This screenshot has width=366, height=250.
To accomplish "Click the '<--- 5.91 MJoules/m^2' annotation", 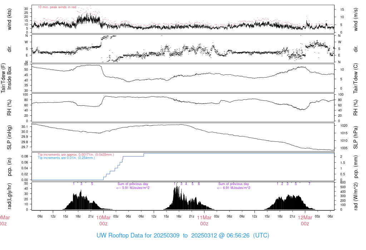I will tap(133, 188).
